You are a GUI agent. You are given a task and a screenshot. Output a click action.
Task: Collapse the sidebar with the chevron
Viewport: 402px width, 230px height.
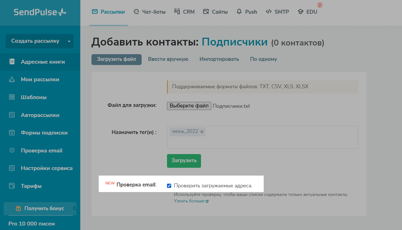pos(74,208)
